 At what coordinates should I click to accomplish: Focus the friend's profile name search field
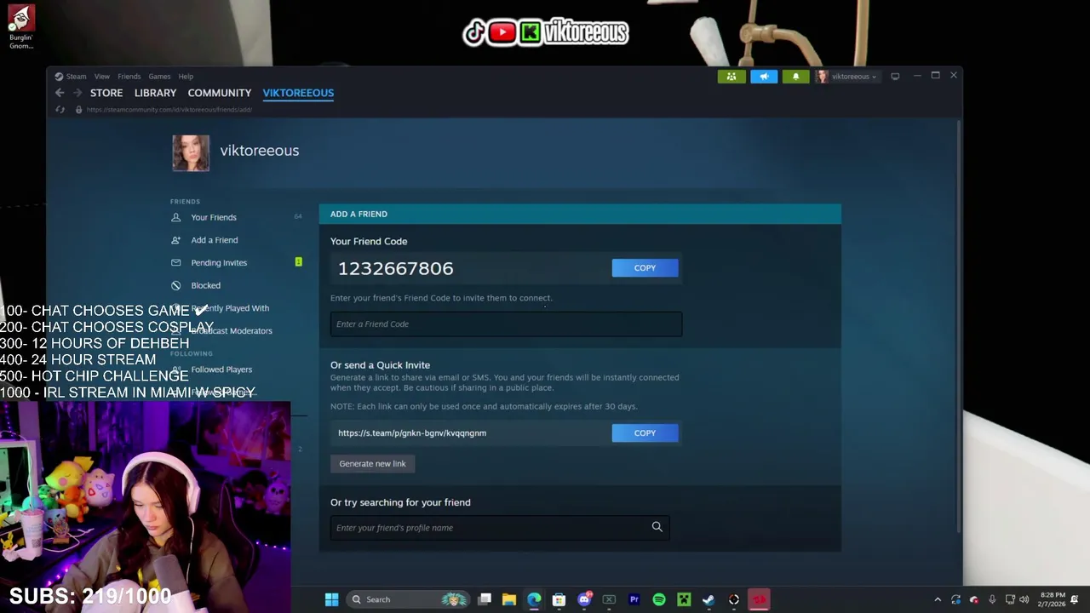pos(500,528)
